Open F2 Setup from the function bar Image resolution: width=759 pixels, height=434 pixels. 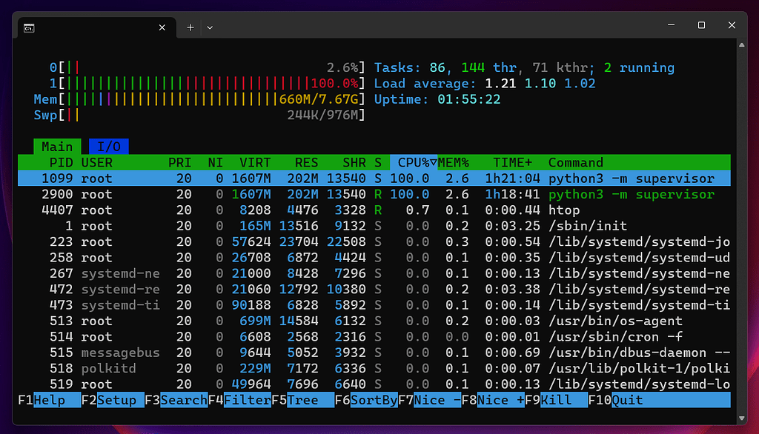tap(120, 400)
